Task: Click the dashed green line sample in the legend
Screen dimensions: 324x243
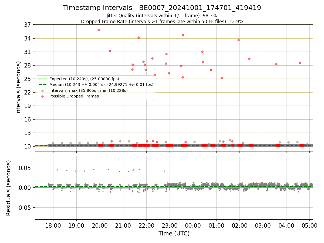Action: coord(43,85)
